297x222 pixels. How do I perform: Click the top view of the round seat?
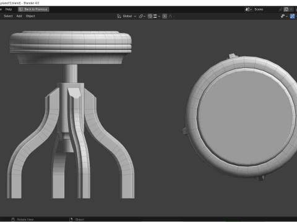pos(245,117)
